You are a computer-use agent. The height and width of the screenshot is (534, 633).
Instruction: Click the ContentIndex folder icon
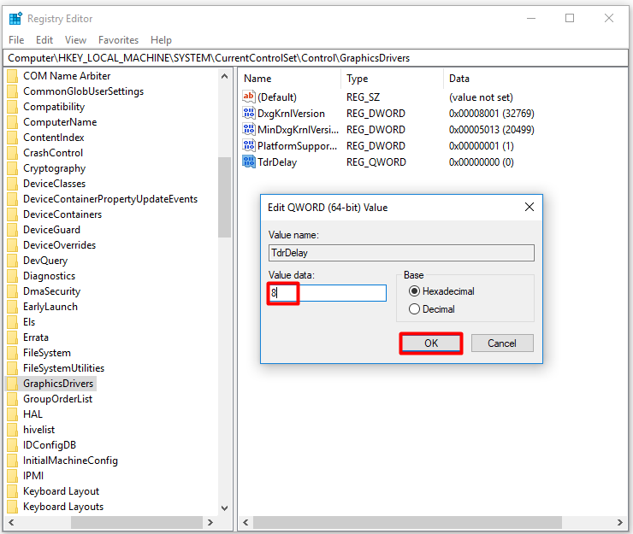tap(13, 137)
